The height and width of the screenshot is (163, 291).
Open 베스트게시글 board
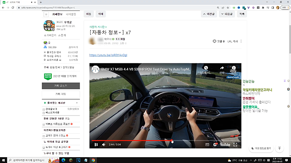(52, 113)
